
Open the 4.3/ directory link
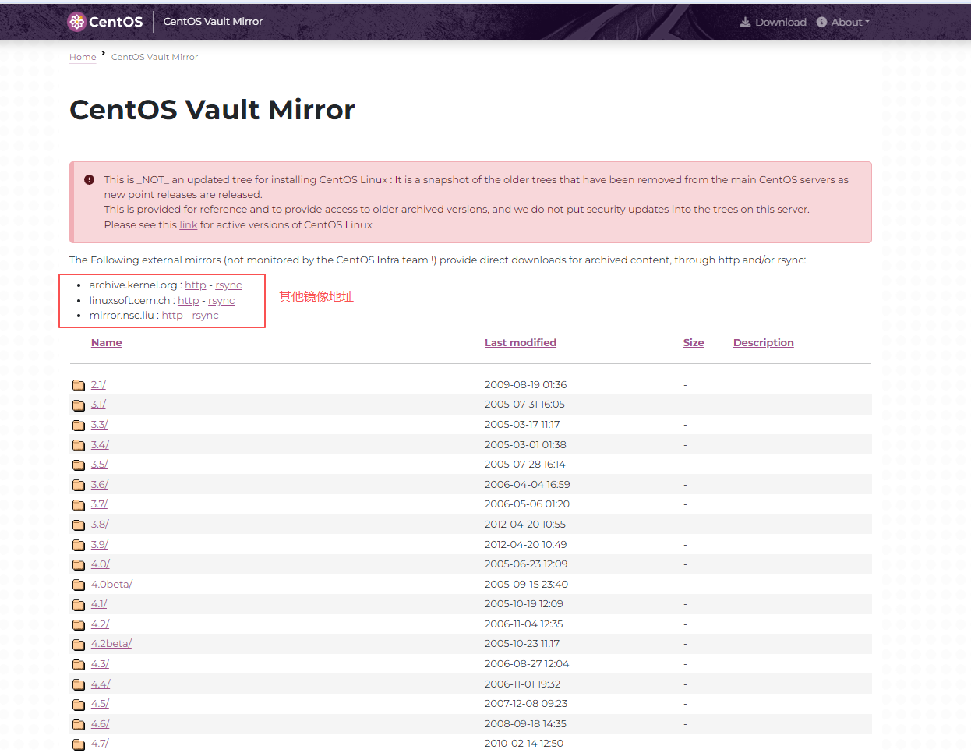pos(100,664)
